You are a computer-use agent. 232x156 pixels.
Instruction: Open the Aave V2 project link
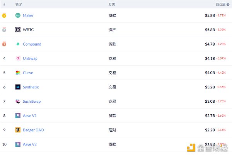tap(30, 144)
